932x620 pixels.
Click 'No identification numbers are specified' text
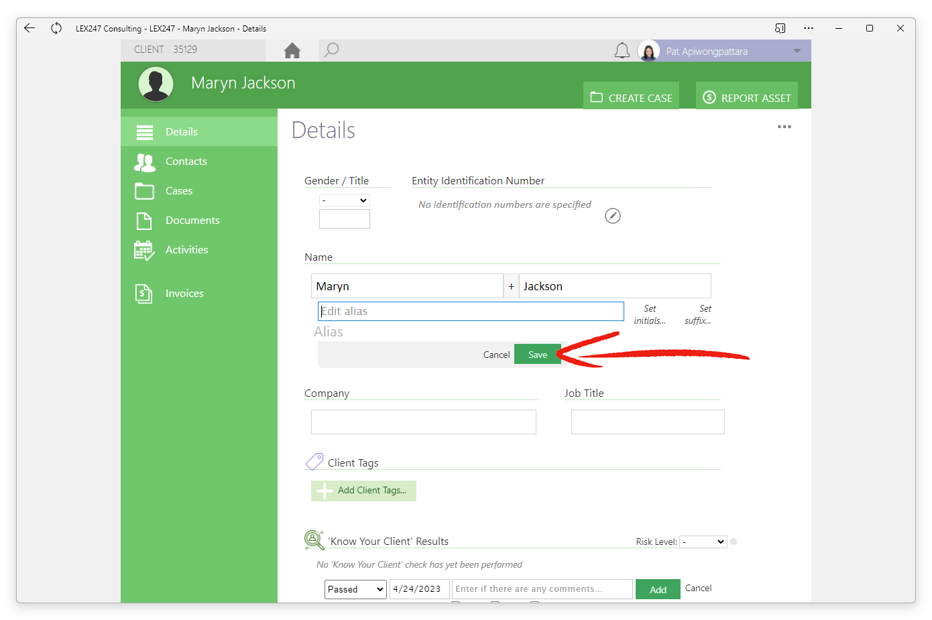(505, 204)
